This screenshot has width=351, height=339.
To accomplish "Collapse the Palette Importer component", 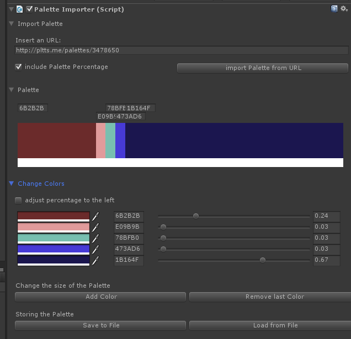I will (11, 9).
